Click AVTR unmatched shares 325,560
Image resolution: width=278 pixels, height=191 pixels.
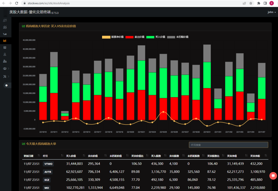(x=193, y=172)
